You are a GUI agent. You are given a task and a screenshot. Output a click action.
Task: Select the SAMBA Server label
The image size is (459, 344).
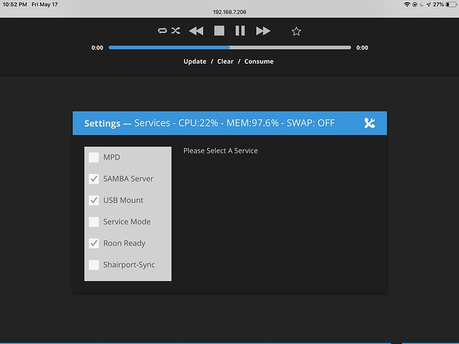click(128, 179)
